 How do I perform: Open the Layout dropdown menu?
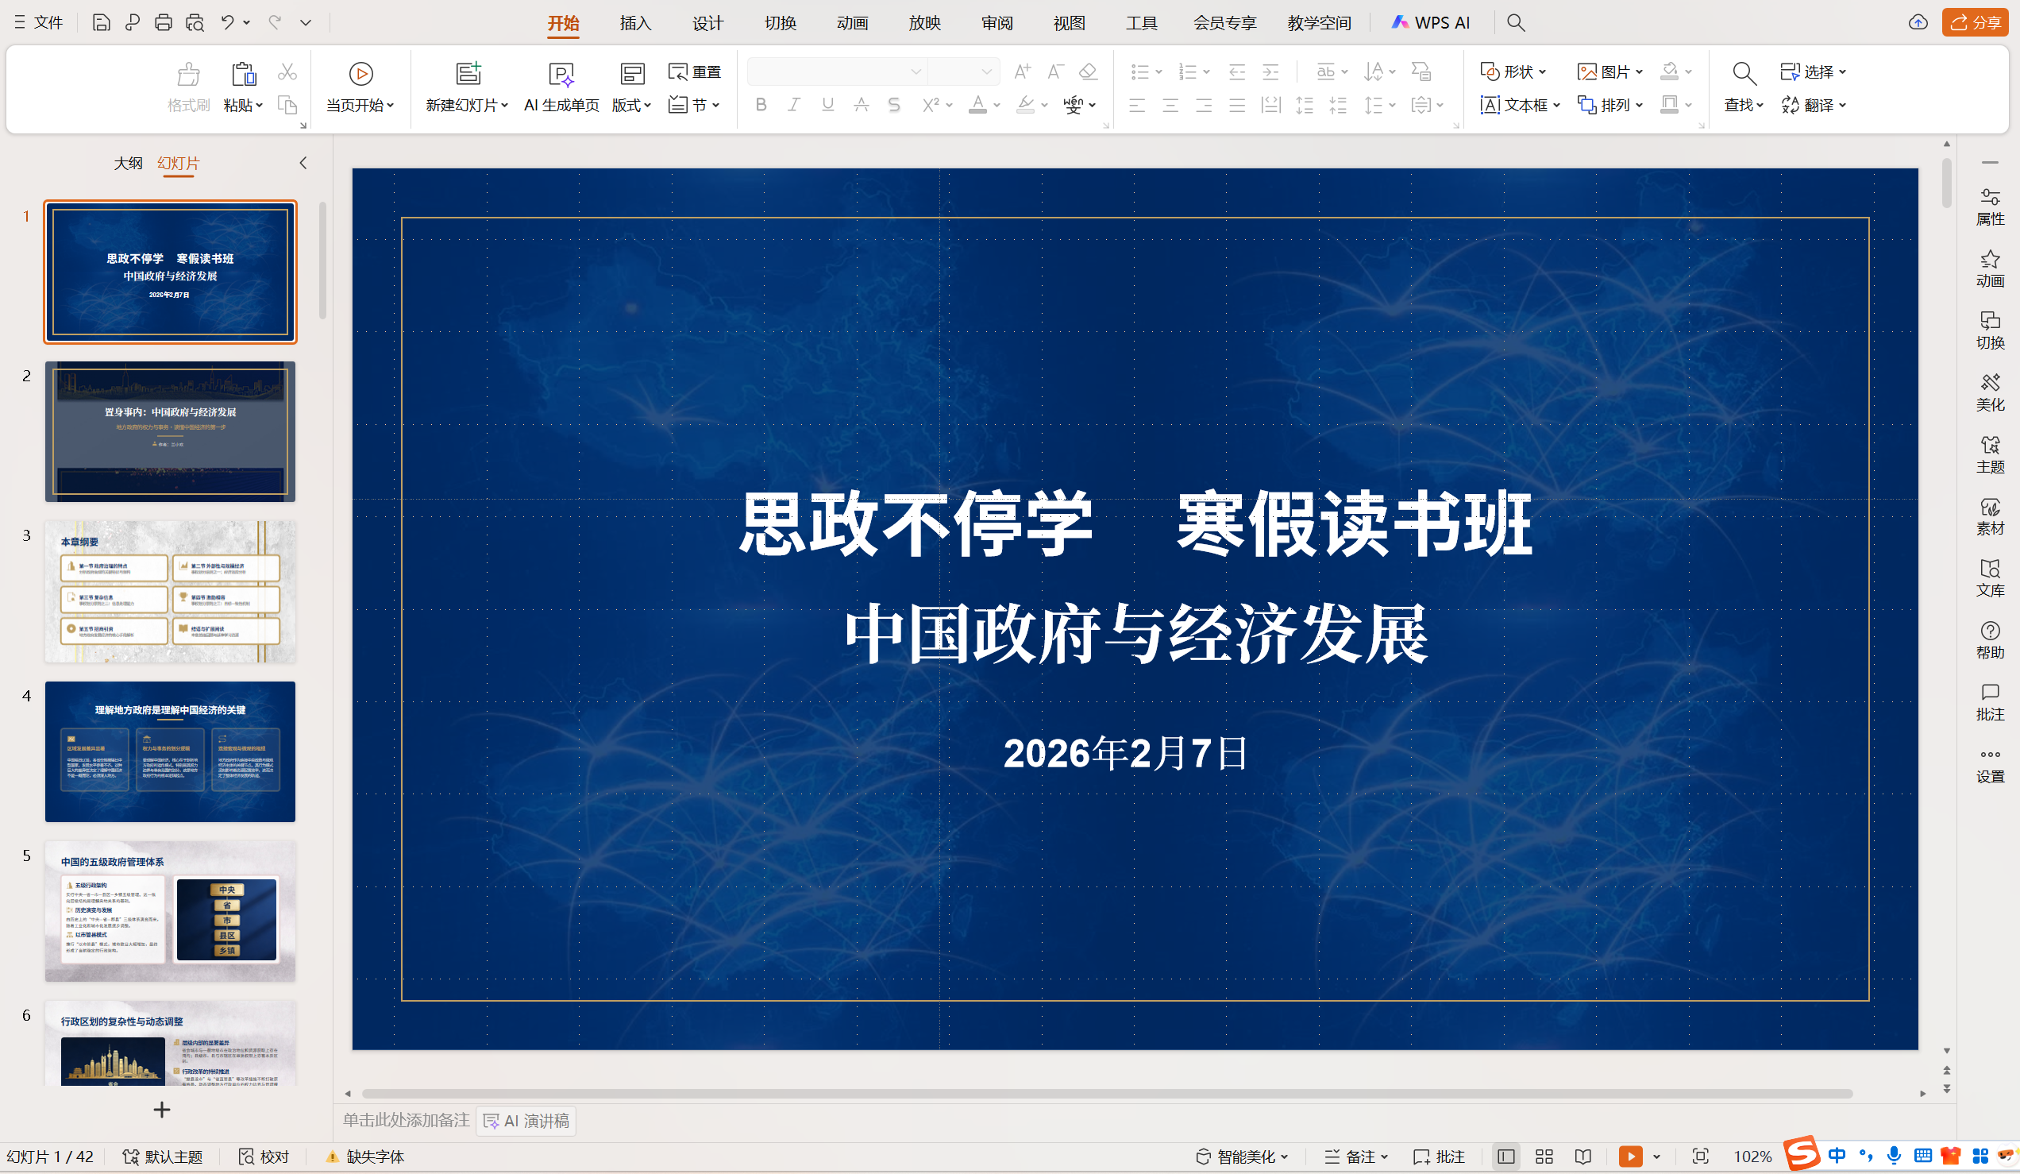[x=632, y=105]
